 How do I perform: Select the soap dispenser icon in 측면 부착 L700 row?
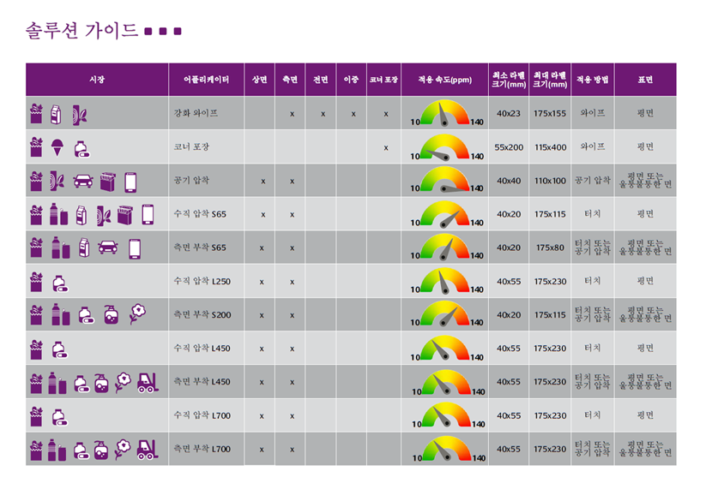coord(101,450)
